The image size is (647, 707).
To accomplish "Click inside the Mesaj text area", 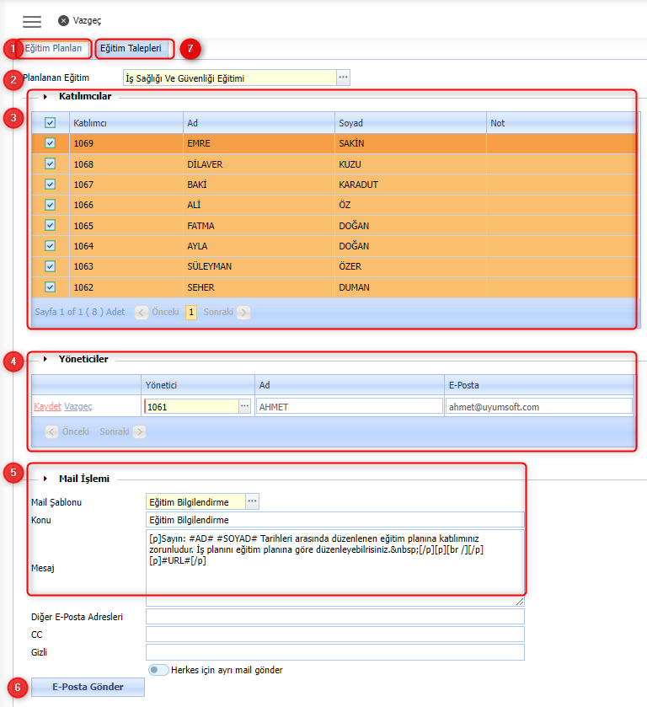I will coord(335,568).
